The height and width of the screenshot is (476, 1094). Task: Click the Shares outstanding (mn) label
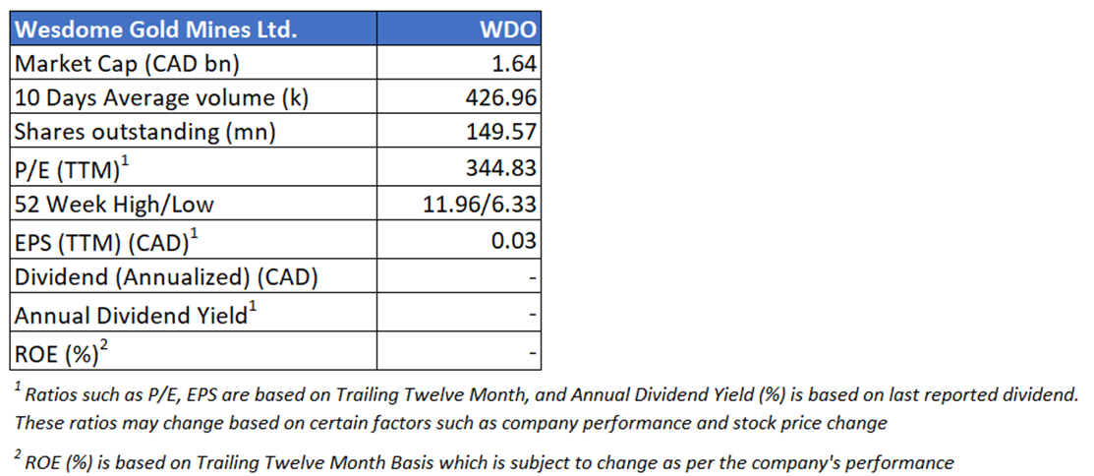[144, 133]
